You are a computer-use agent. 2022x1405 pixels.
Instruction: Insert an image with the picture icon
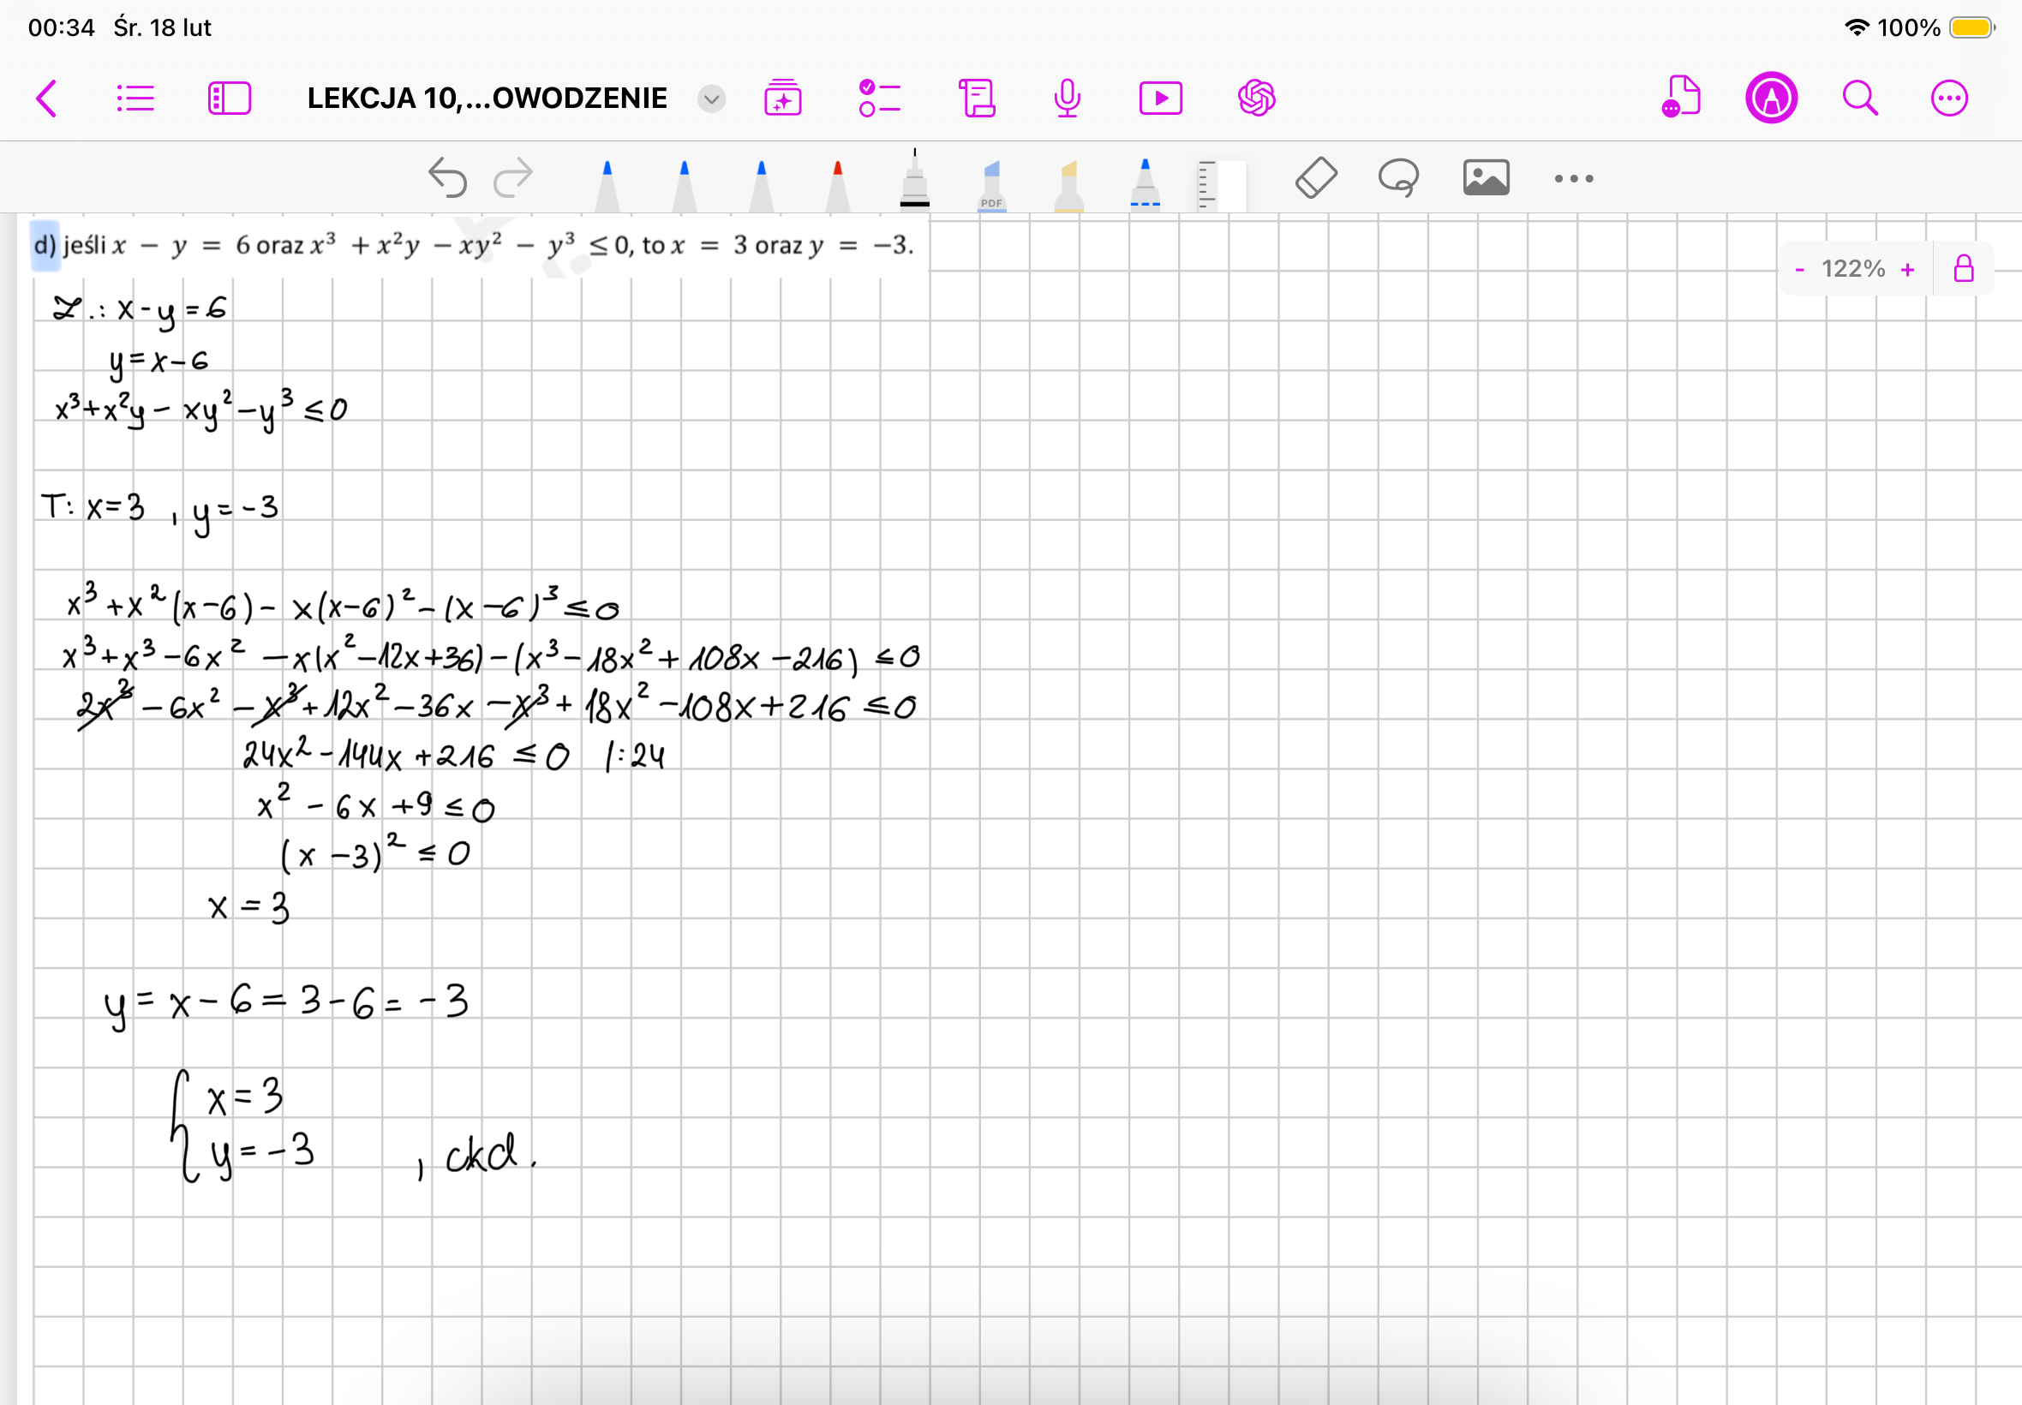pyautogui.click(x=1486, y=177)
